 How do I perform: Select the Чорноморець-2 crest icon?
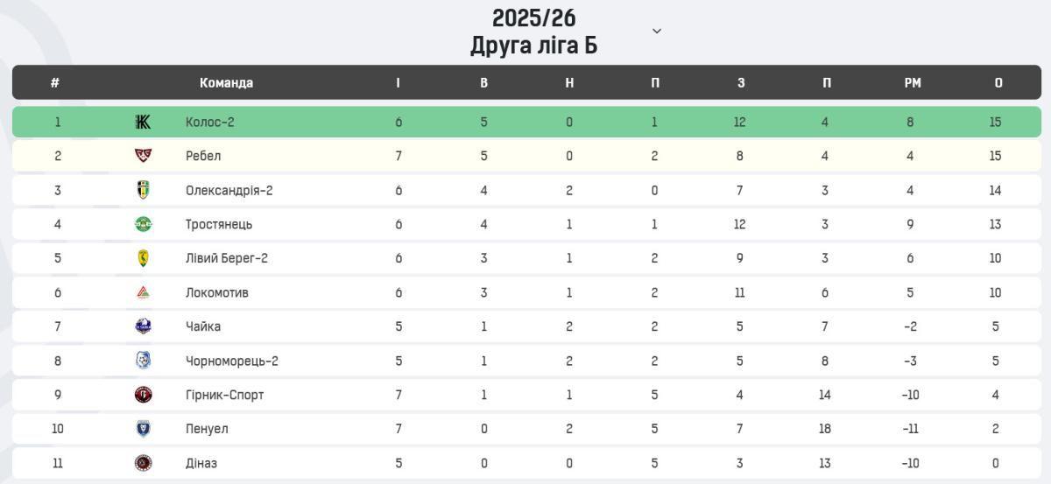(x=143, y=361)
